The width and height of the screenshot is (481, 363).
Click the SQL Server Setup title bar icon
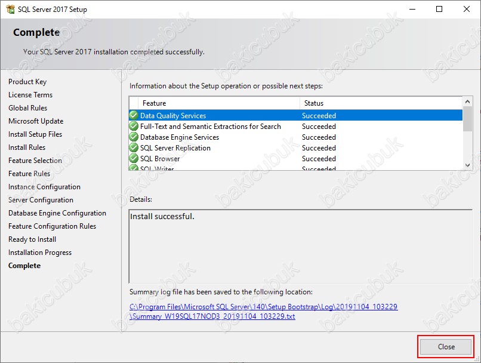[x=10, y=9]
